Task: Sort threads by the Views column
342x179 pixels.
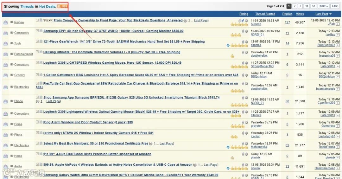Action: pos(300,14)
